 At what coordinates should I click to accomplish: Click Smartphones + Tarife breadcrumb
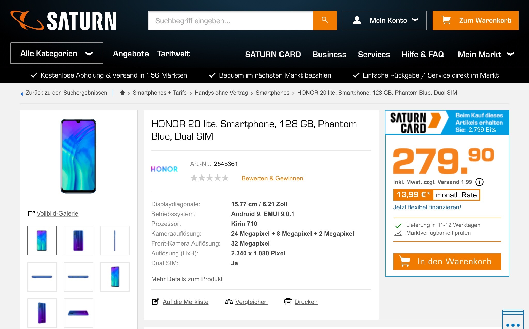click(x=160, y=93)
